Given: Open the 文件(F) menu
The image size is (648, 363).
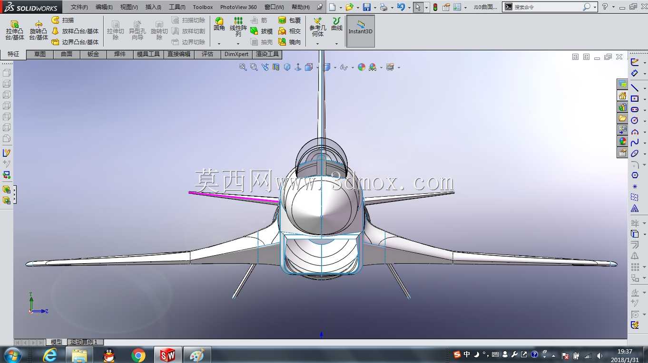Looking at the screenshot, I should tap(79, 7).
